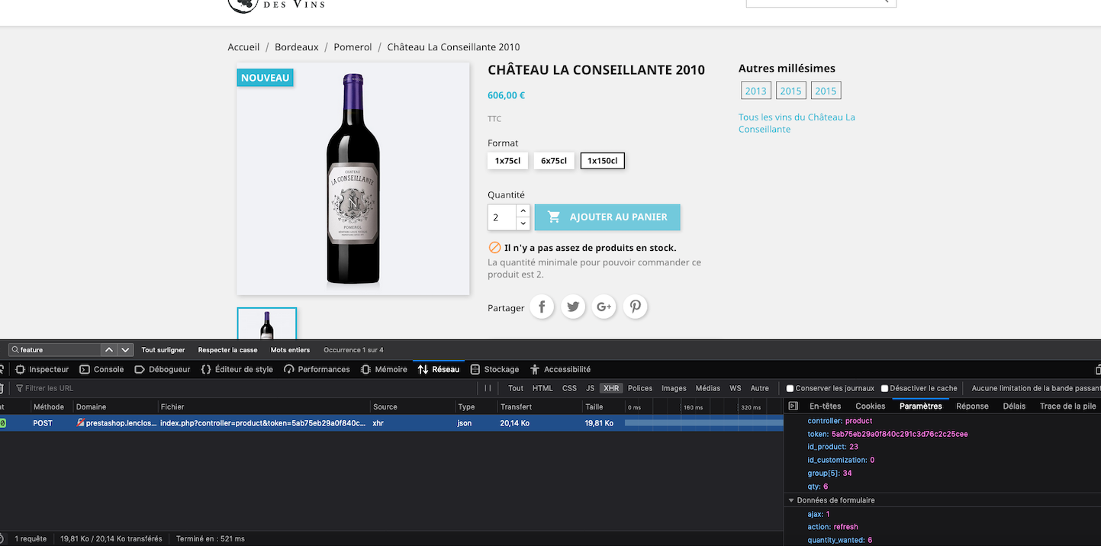
Task: Click the bottle thumbnail below main image
Action: (x=266, y=324)
